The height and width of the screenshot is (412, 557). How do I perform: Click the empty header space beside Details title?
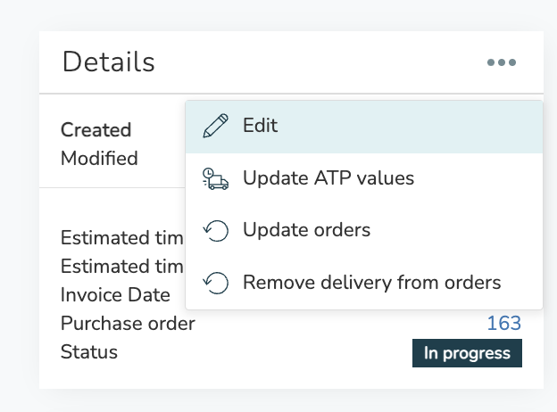coord(320,62)
